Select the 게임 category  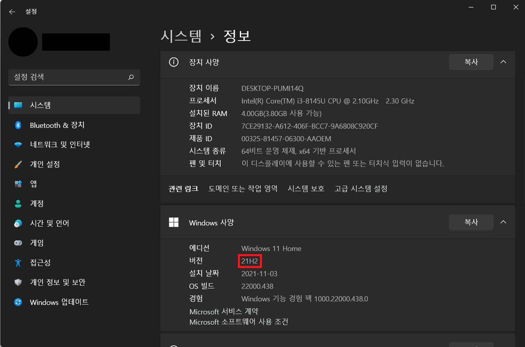(74, 243)
